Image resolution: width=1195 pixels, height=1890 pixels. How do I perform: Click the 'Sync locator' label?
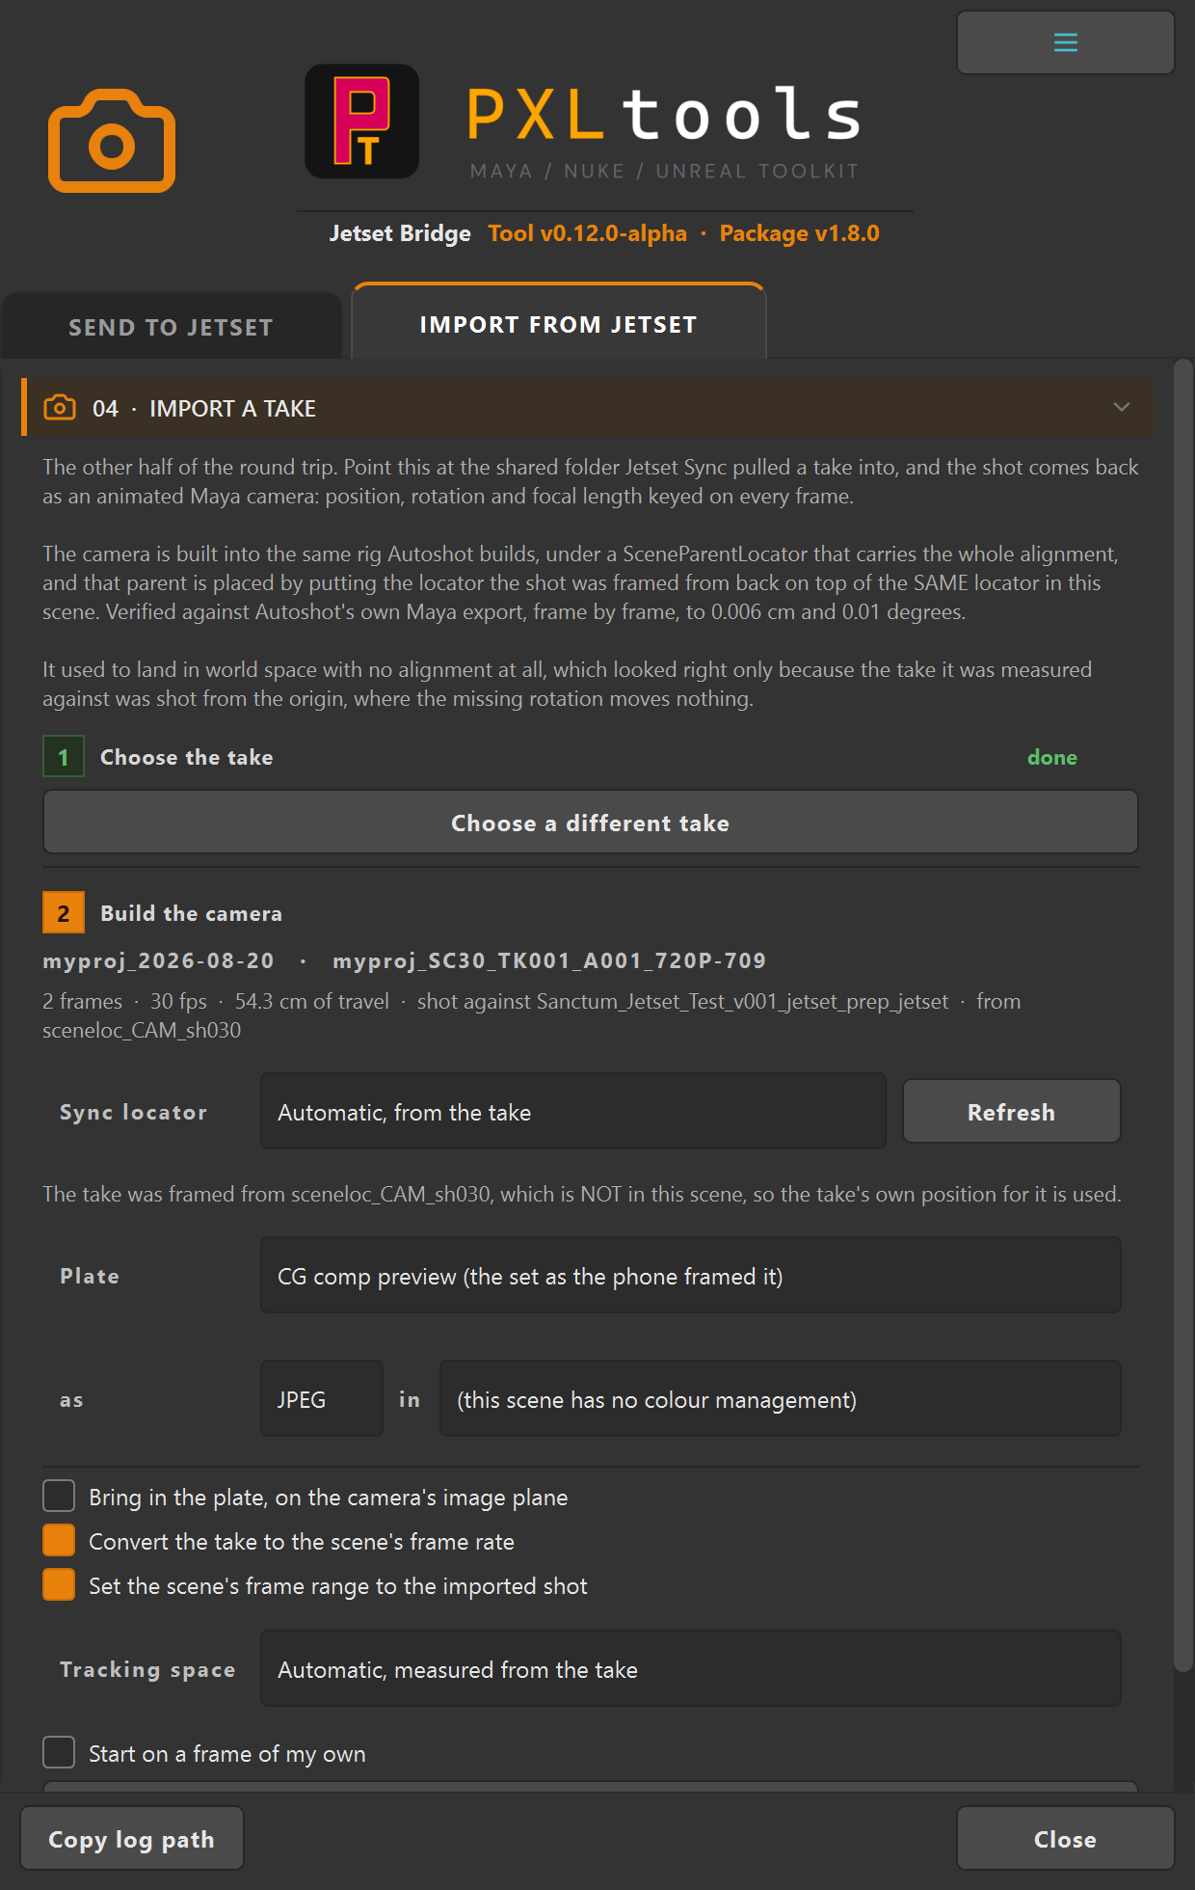(133, 1112)
